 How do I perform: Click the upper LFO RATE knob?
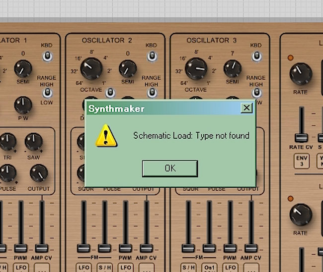click(301, 73)
